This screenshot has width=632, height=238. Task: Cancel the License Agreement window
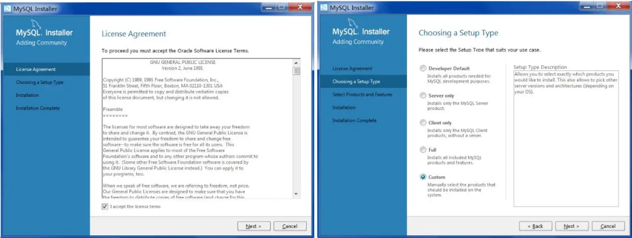[290, 226]
